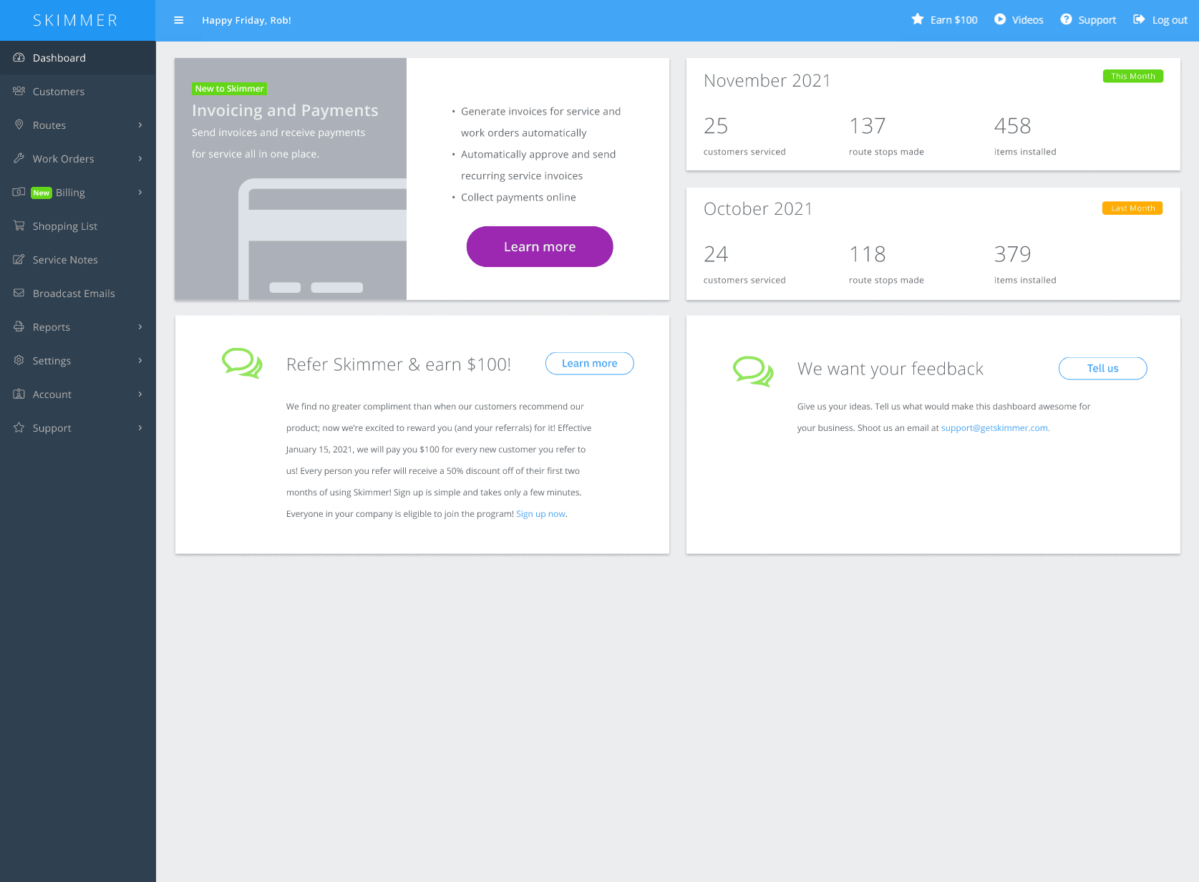
Task: Click Learn more for Invoicing and Payments
Action: point(539,246)
